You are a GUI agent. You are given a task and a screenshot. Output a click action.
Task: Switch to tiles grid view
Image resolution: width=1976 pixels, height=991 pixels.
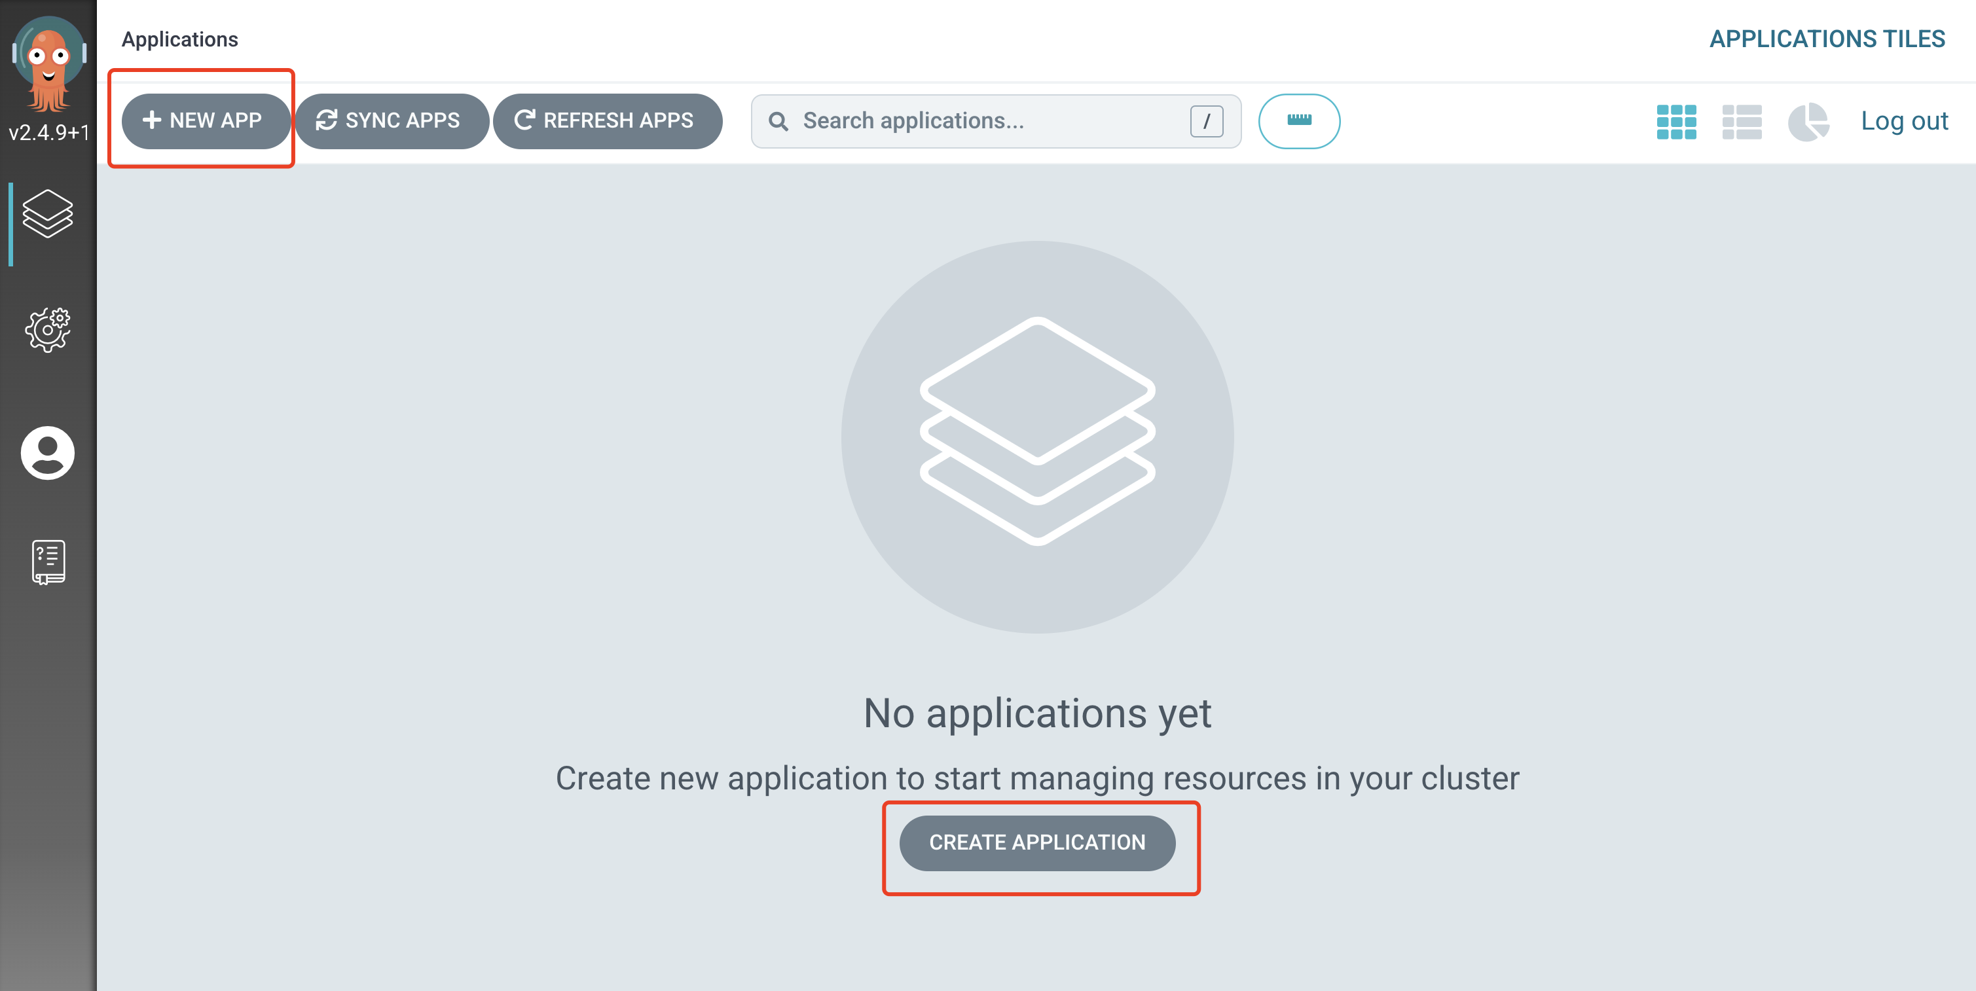click(1676, 121)
